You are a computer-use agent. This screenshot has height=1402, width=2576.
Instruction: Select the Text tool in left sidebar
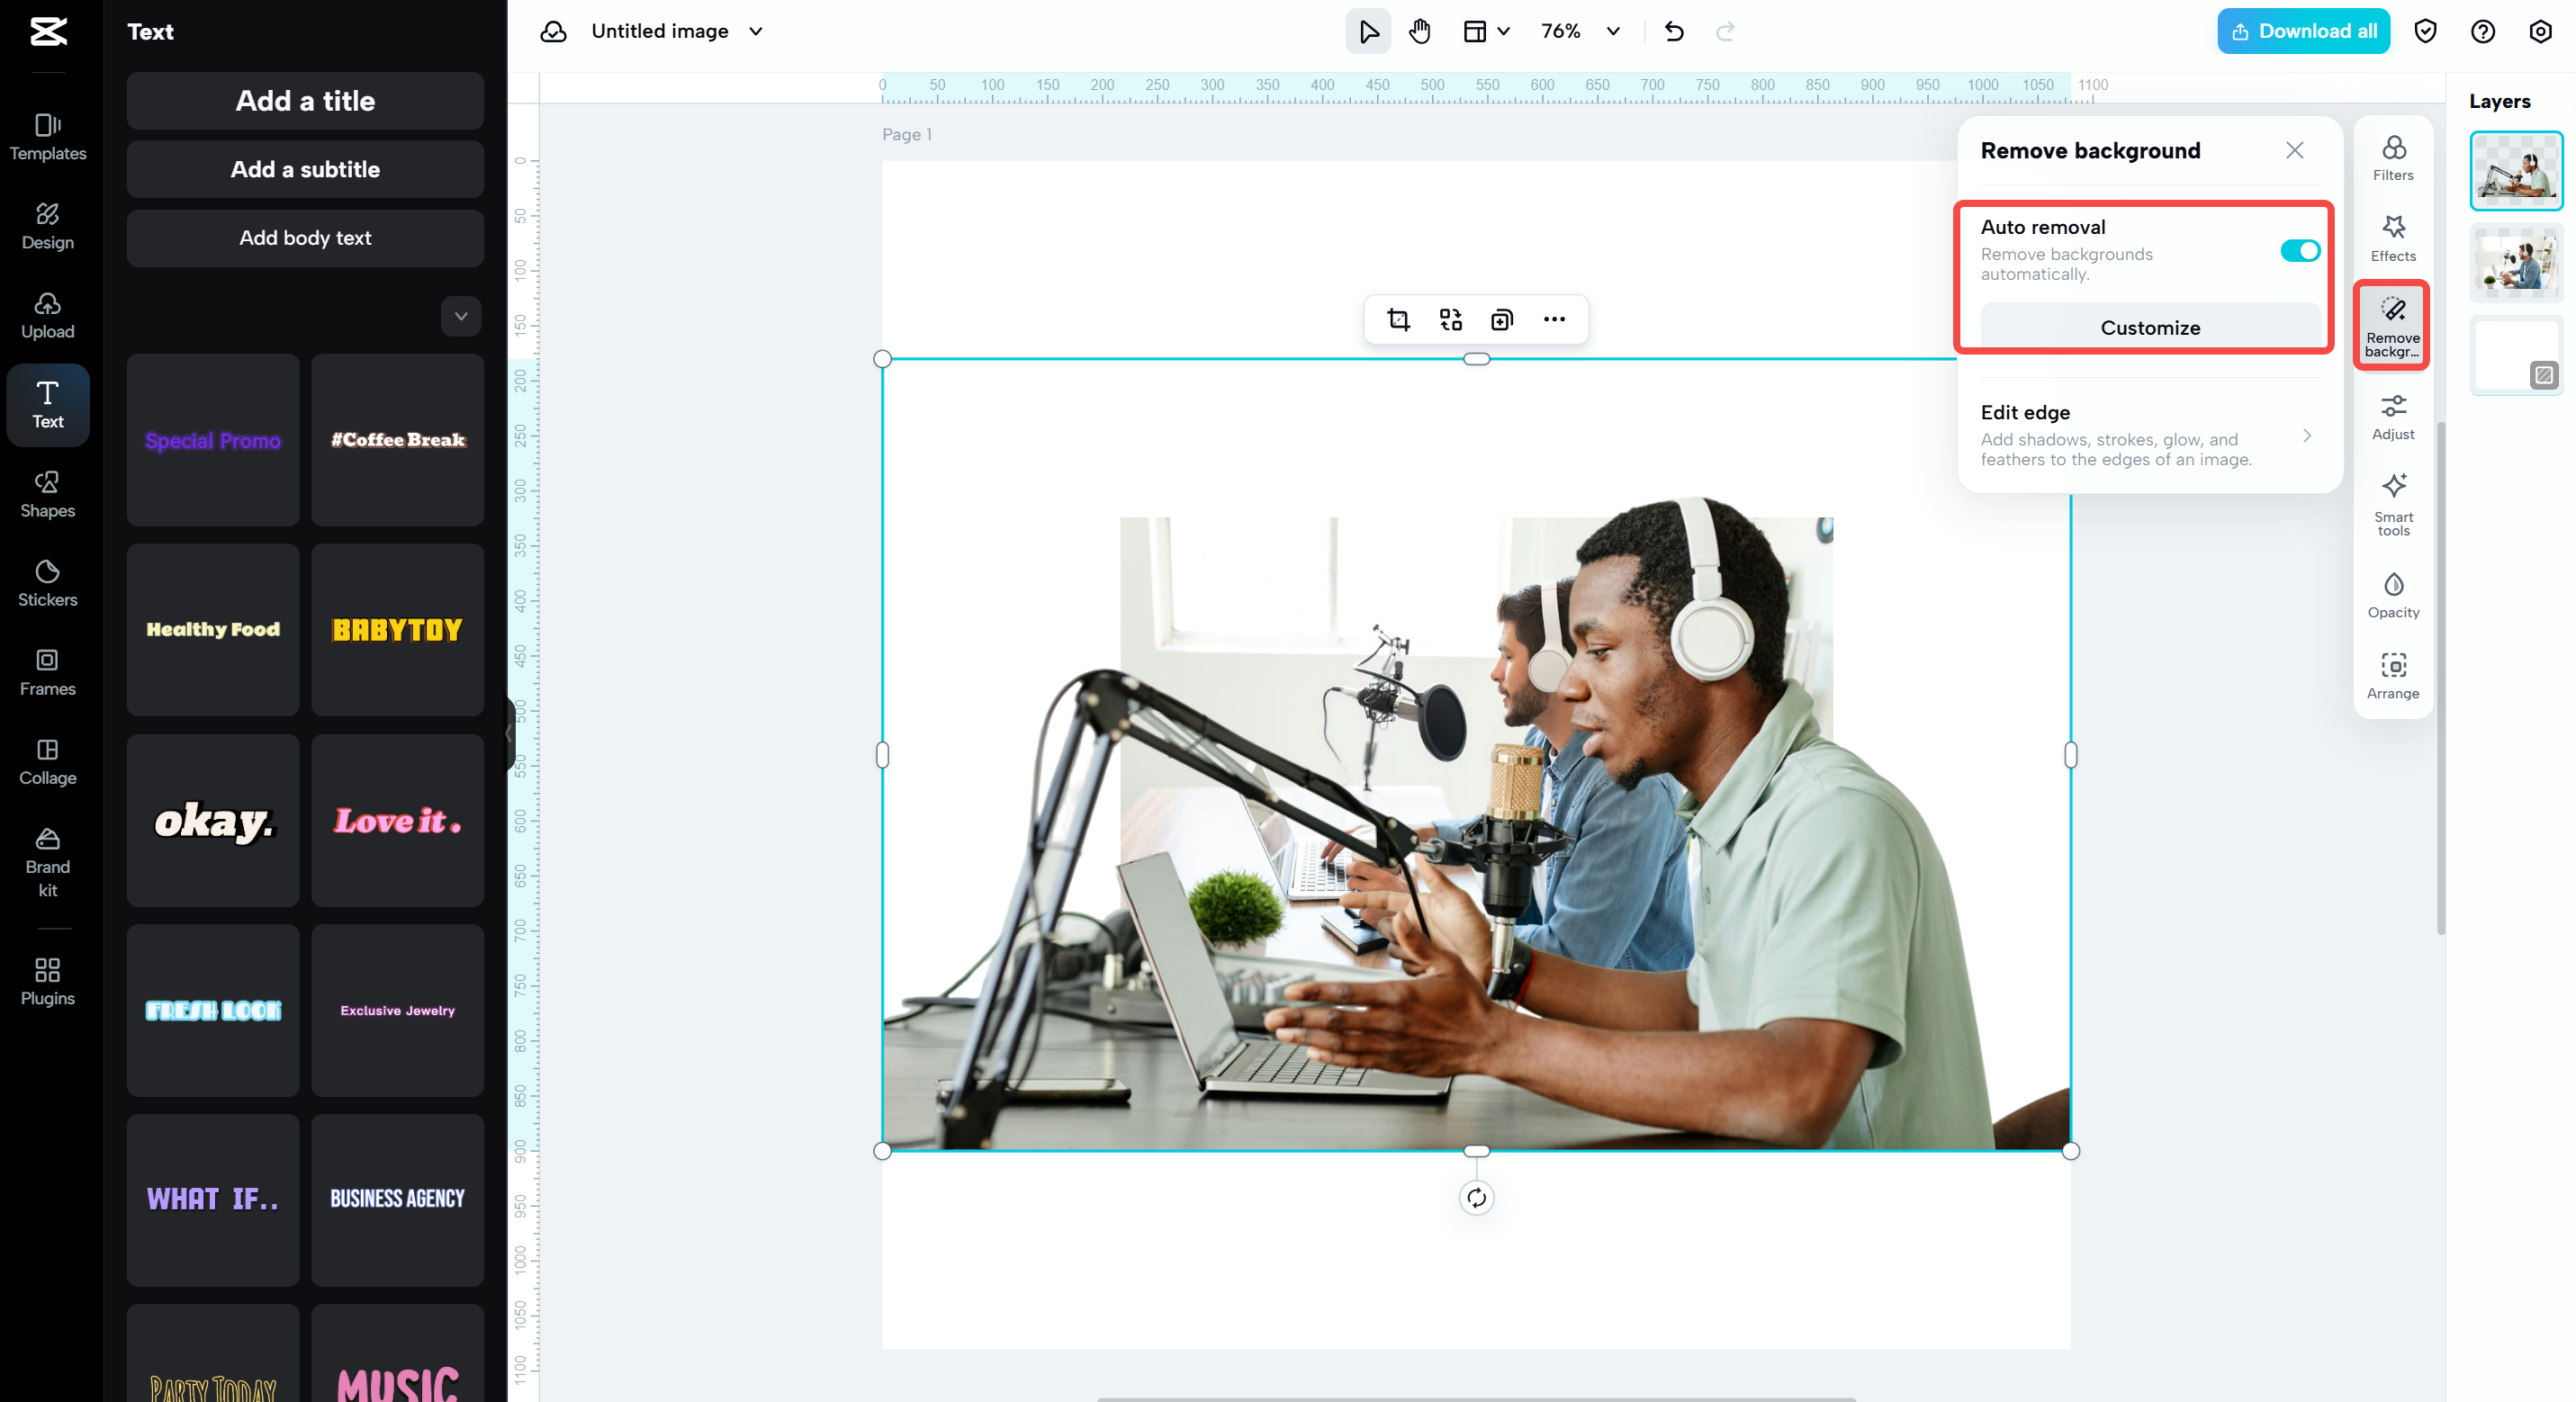[47, 405]
